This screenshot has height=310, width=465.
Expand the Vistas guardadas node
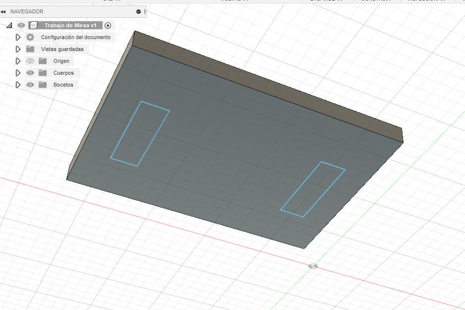[x=18, y=49]
